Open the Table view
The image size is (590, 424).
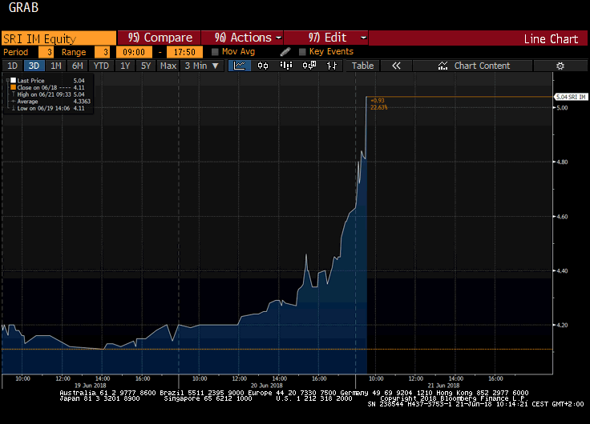pos(362,66)
